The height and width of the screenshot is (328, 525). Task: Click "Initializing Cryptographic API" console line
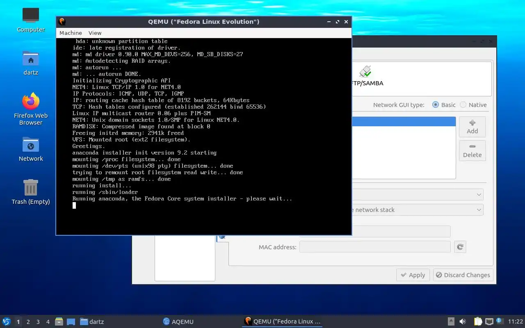click(121, 80)
